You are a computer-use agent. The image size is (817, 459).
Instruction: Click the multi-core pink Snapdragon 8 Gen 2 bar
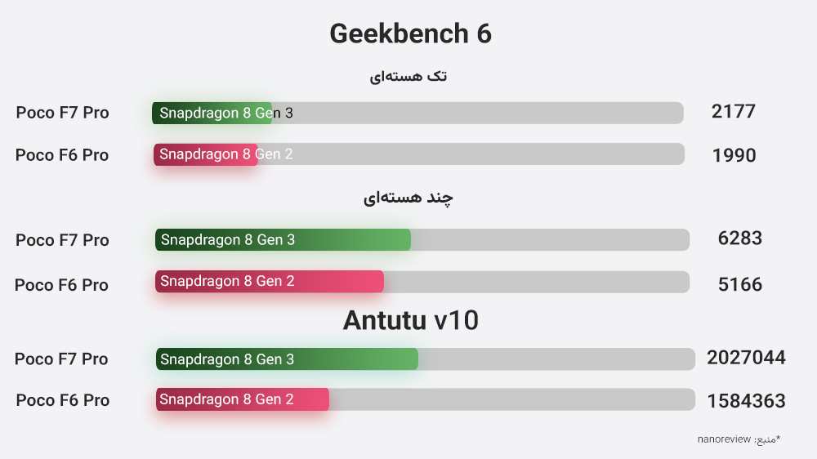point(270,281)
